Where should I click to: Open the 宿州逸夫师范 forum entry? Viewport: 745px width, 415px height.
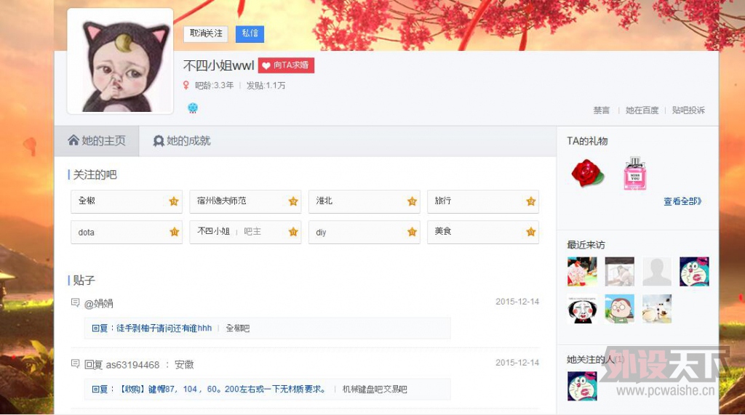pyautogui.click(x=245, y=201)
